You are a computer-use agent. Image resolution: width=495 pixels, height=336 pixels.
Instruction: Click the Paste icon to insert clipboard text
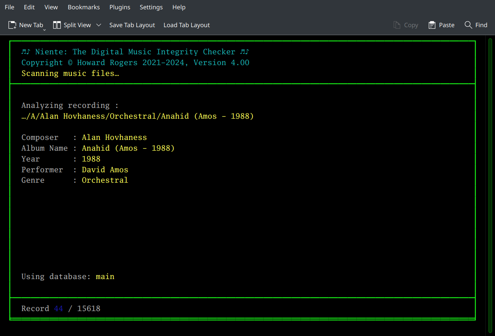click(x=432, y=25)
